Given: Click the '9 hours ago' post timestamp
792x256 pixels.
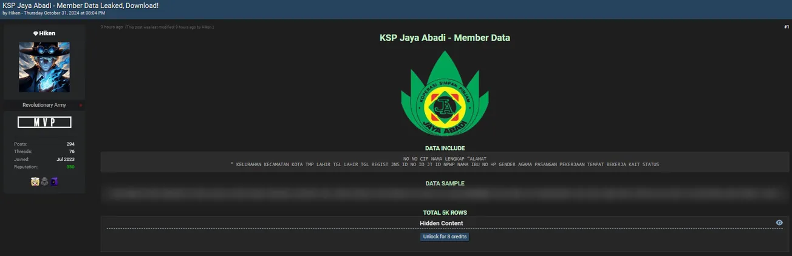Looking at the screenshot, I should [112, 27].
